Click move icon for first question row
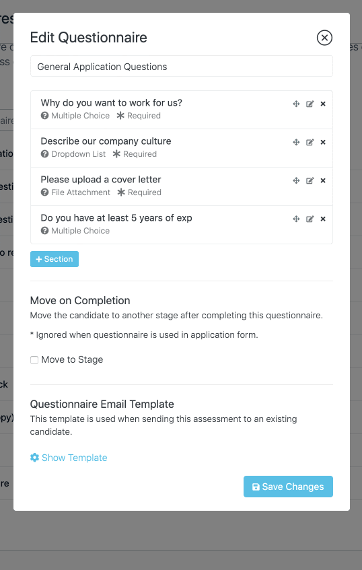Screen dimensions: 362x570 296,104
